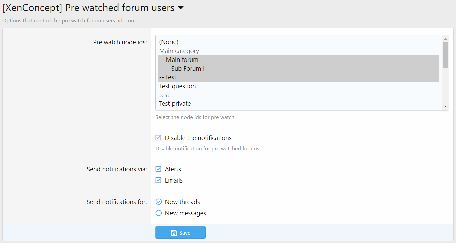Uncheck the Alerts checkbox
This screenshot has height=243, width=456.
[159, 169]
